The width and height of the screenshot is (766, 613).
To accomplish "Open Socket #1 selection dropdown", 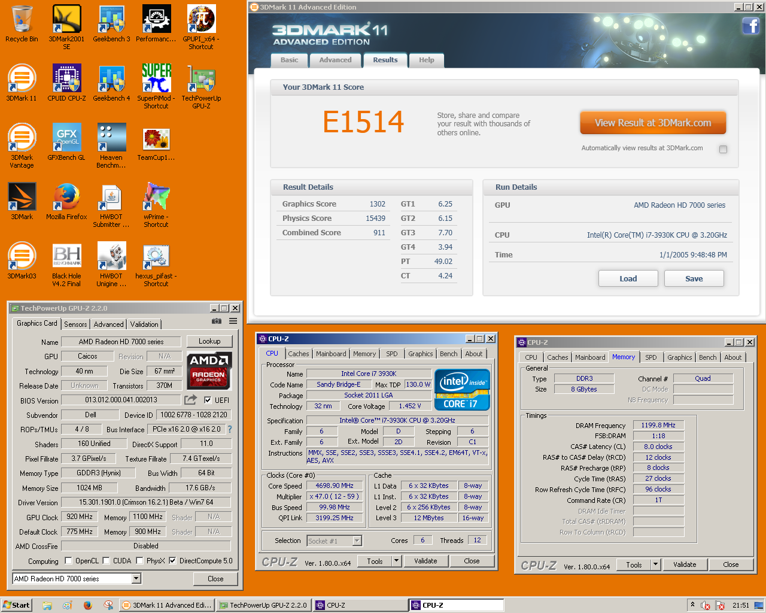I will point(357,541).
